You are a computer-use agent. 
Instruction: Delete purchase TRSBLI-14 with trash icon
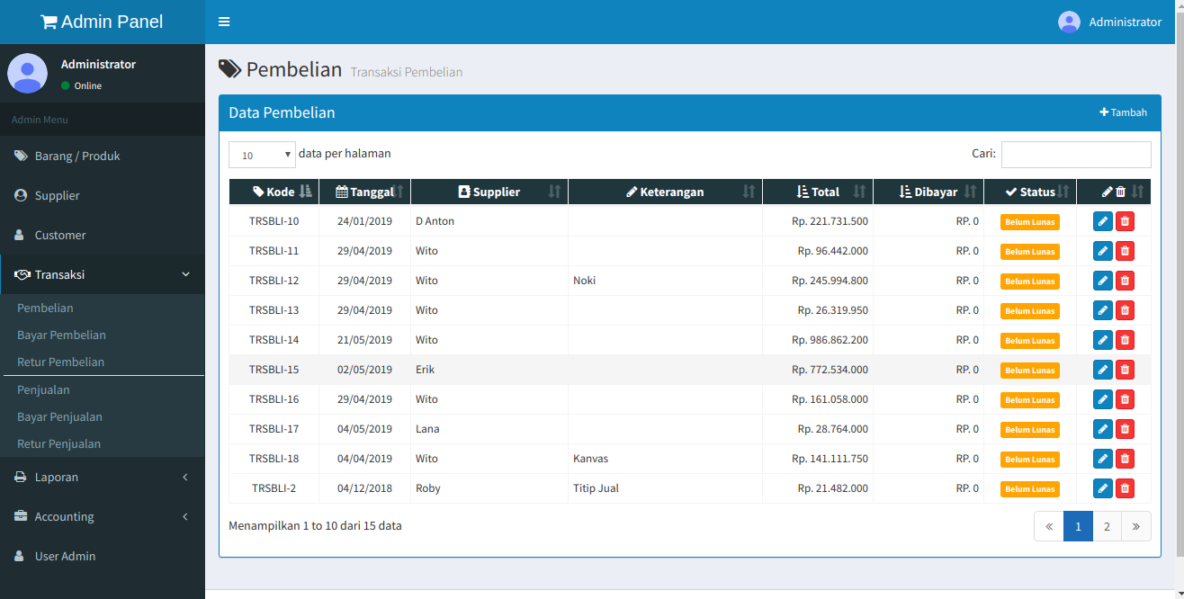(x=1125, y=340)
